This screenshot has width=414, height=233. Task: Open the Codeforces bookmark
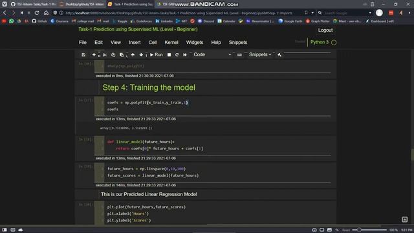point(141,21)
